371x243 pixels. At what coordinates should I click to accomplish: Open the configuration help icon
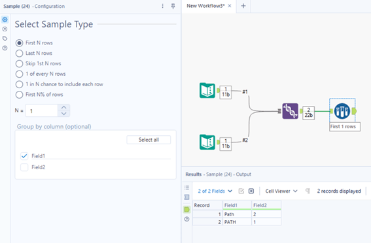click(x=5, y=48)
